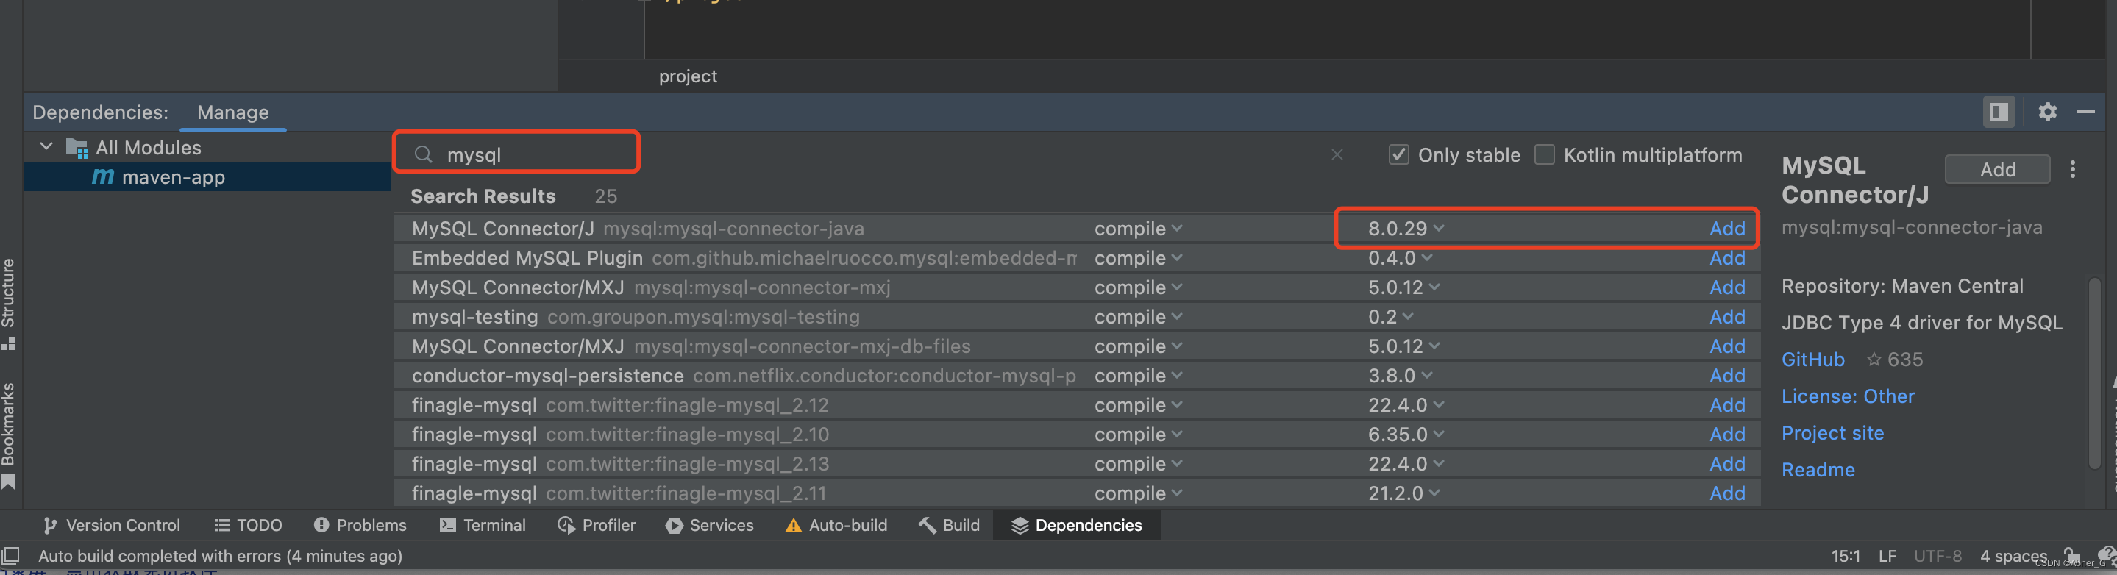Open the GitHub link
2117x575 pixels.
(1812, 360)
